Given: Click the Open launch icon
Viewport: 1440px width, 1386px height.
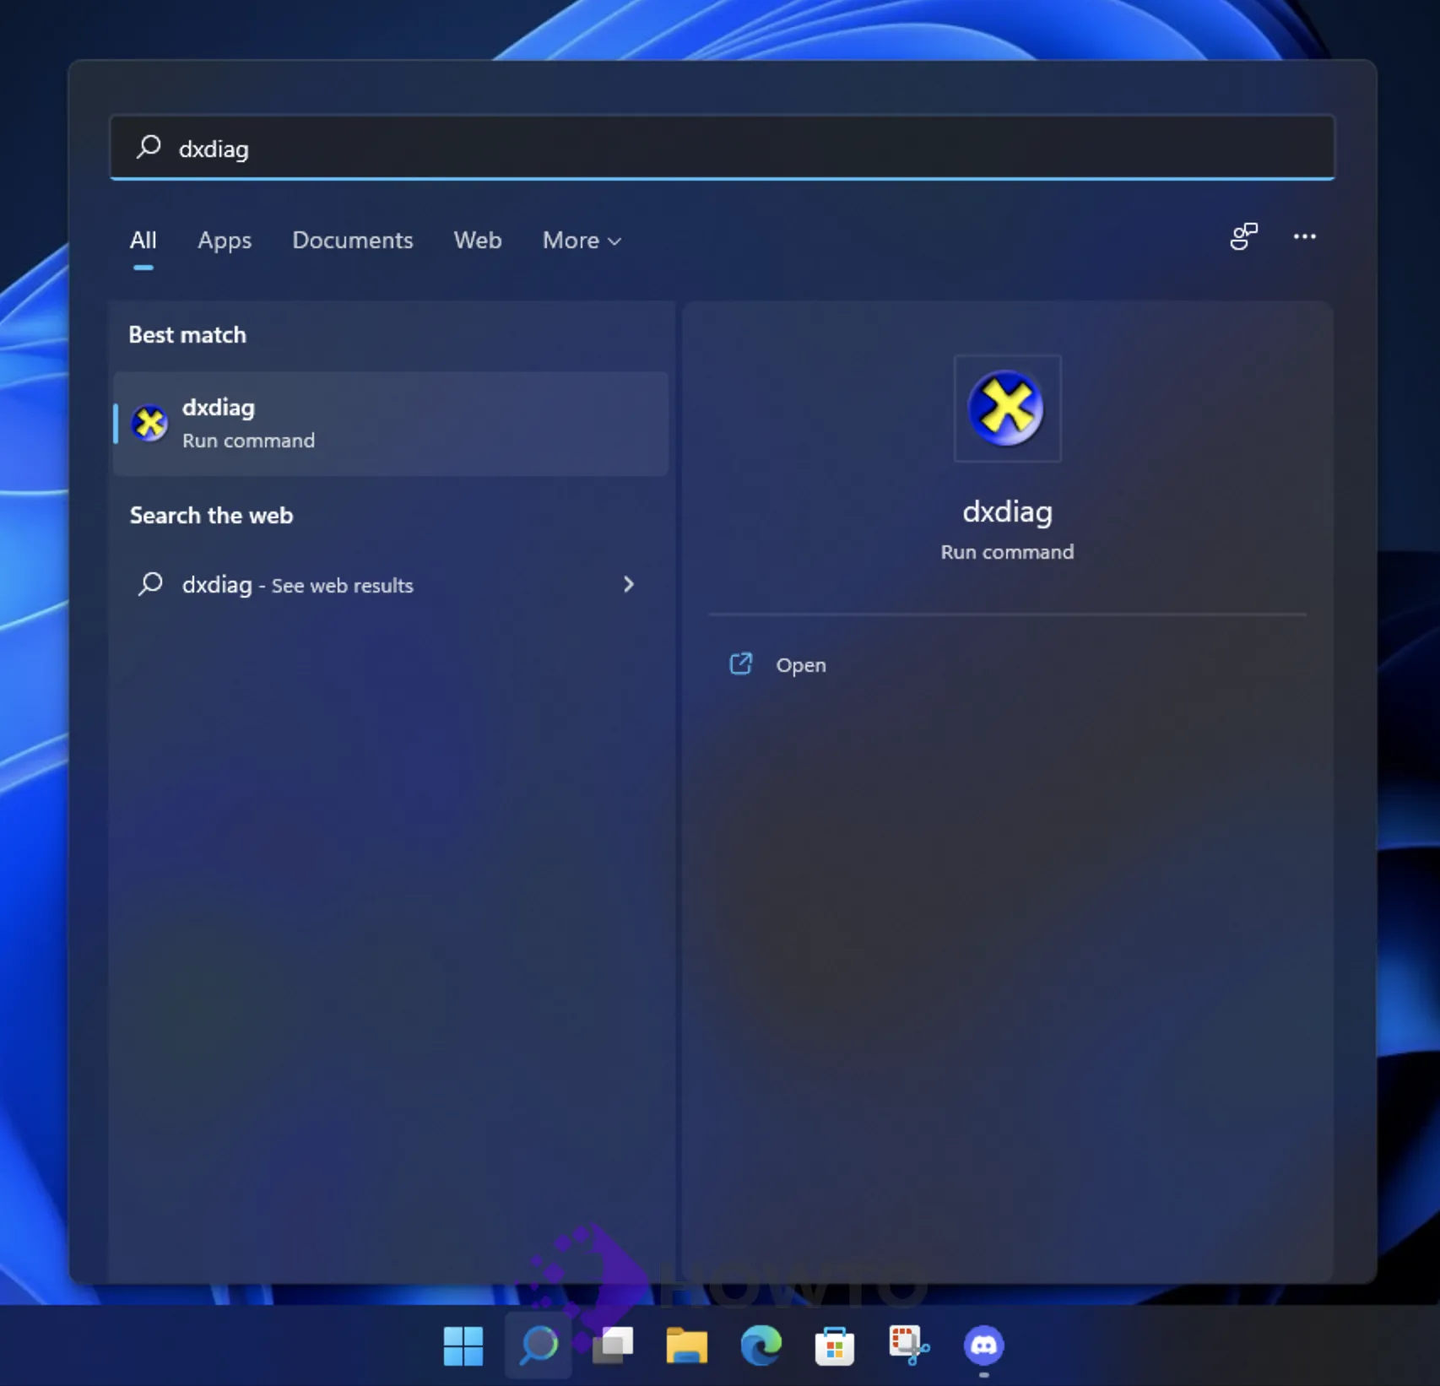Looking at the screenshot, I should point(740,664).
